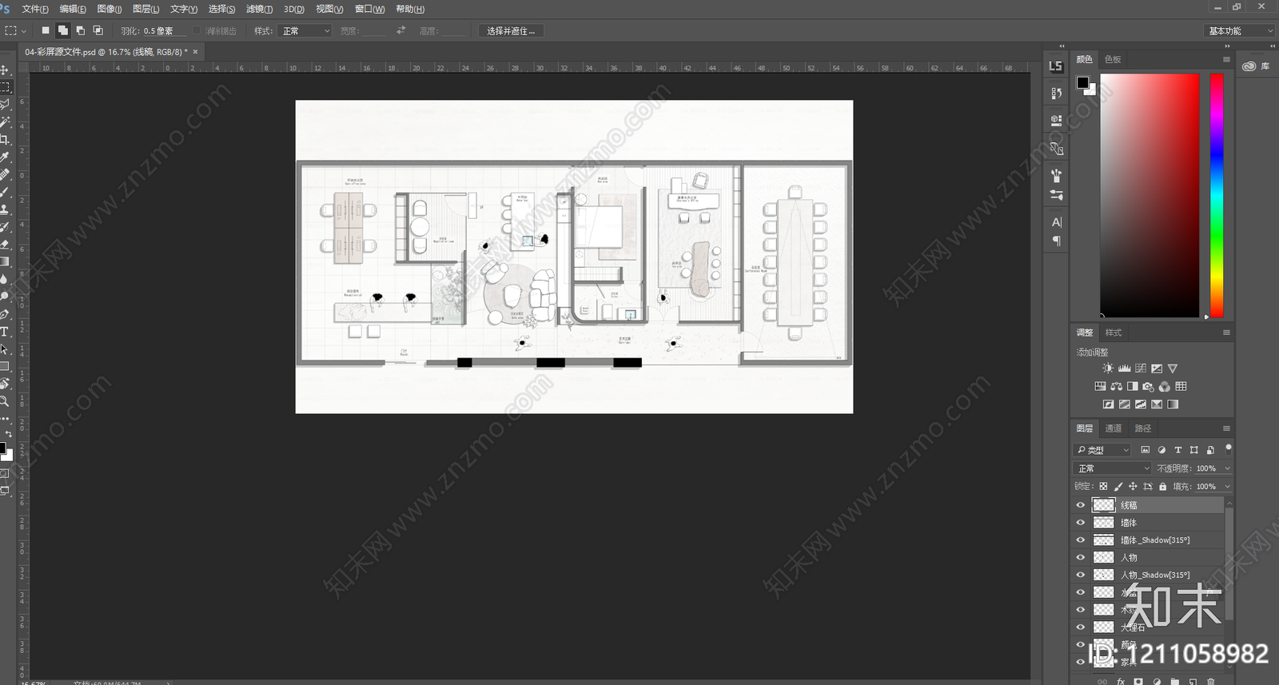
Task: Add Levels adjustment (histogram icon)
Action: tap(1124, 368)
